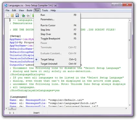Click the Compile script toolbar icon

[23, 15]
